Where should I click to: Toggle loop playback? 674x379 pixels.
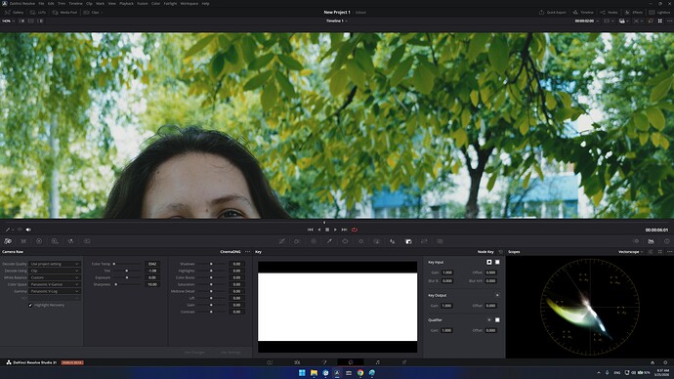point(355,230)
